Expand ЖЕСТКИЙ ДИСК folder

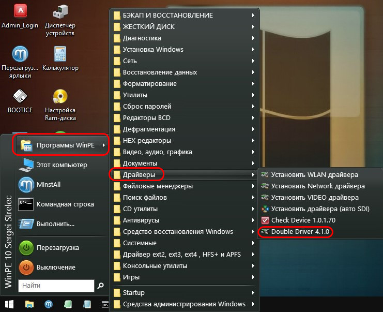185,27
